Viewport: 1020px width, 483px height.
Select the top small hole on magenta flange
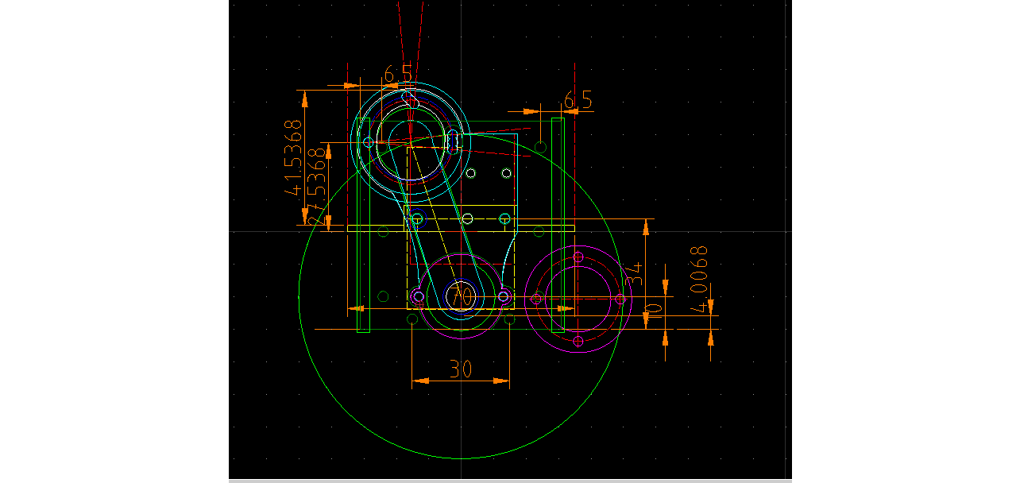click(x=578, y=257)
